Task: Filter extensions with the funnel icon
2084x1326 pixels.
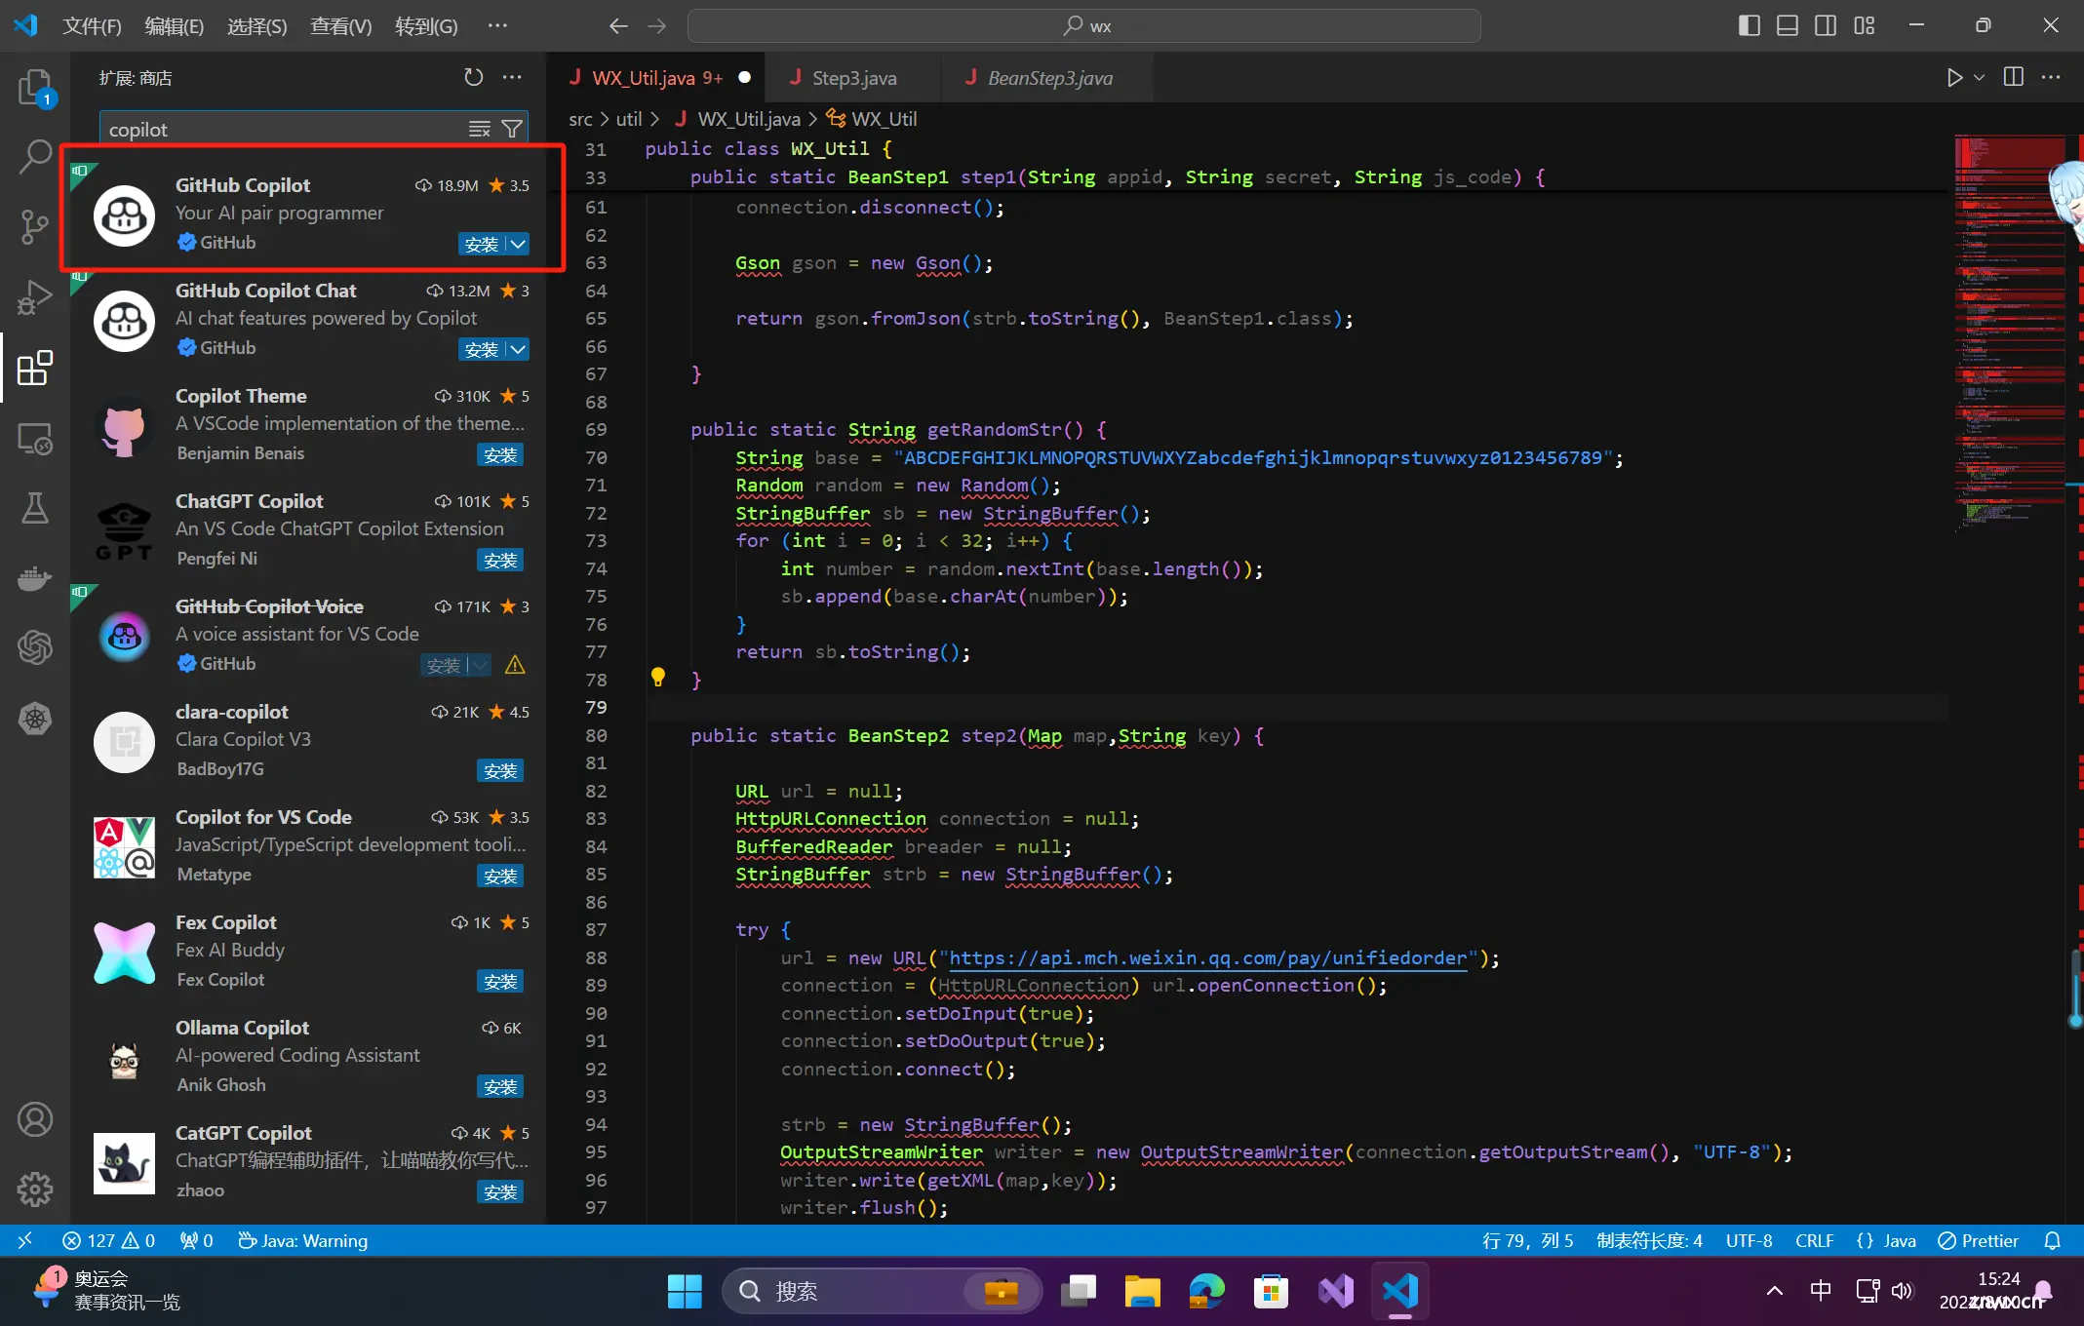Action: 512,129
